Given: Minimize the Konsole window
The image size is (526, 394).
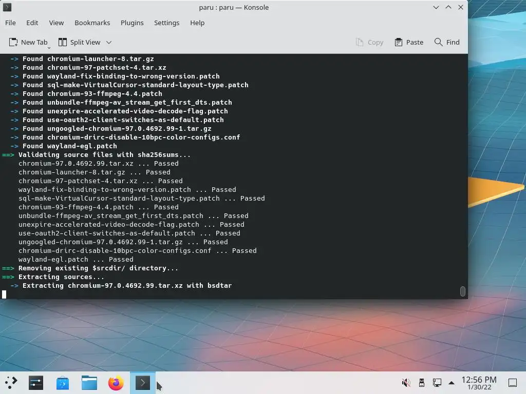Looking at the screenshot, I should [436, 7].
